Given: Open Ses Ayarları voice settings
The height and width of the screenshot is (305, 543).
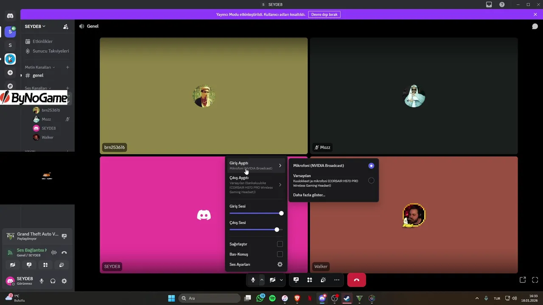Looking at the screenshot, I should point(255,264).
